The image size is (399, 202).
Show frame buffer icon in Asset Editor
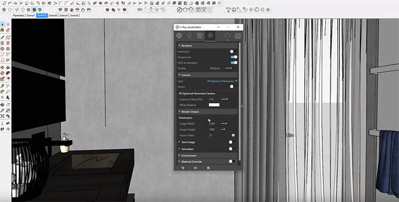click(x=238, y=36)
